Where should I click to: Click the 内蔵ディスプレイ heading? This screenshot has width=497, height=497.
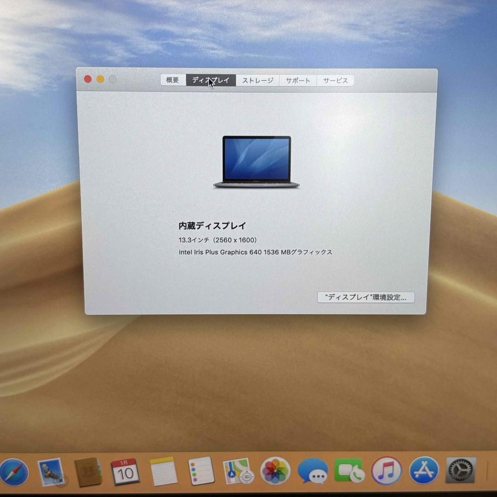[x=212, y=225]
